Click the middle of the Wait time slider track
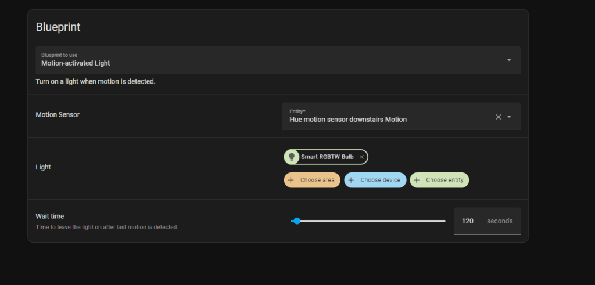The height and width of the screenshot is (285, 595). point(368,221)
